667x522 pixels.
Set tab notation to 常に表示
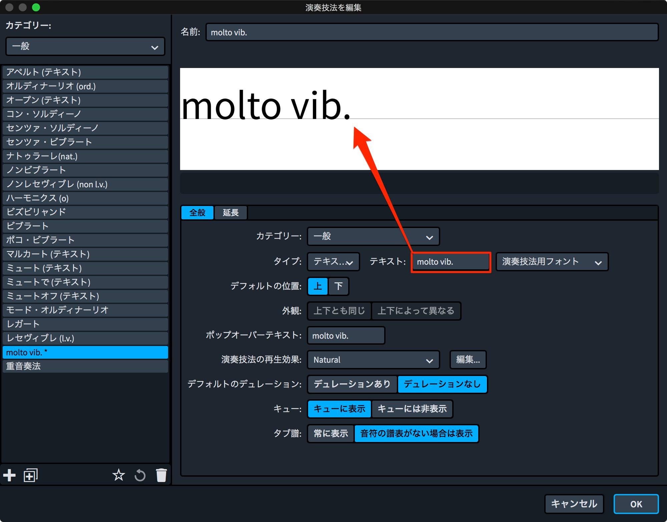point(331,433)
